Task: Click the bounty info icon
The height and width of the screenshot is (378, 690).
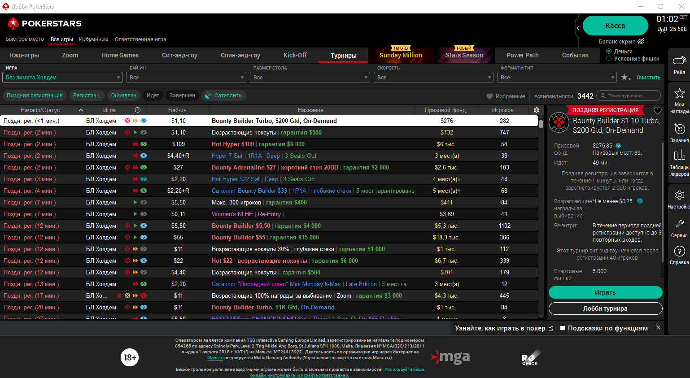Action: [640, 201]
